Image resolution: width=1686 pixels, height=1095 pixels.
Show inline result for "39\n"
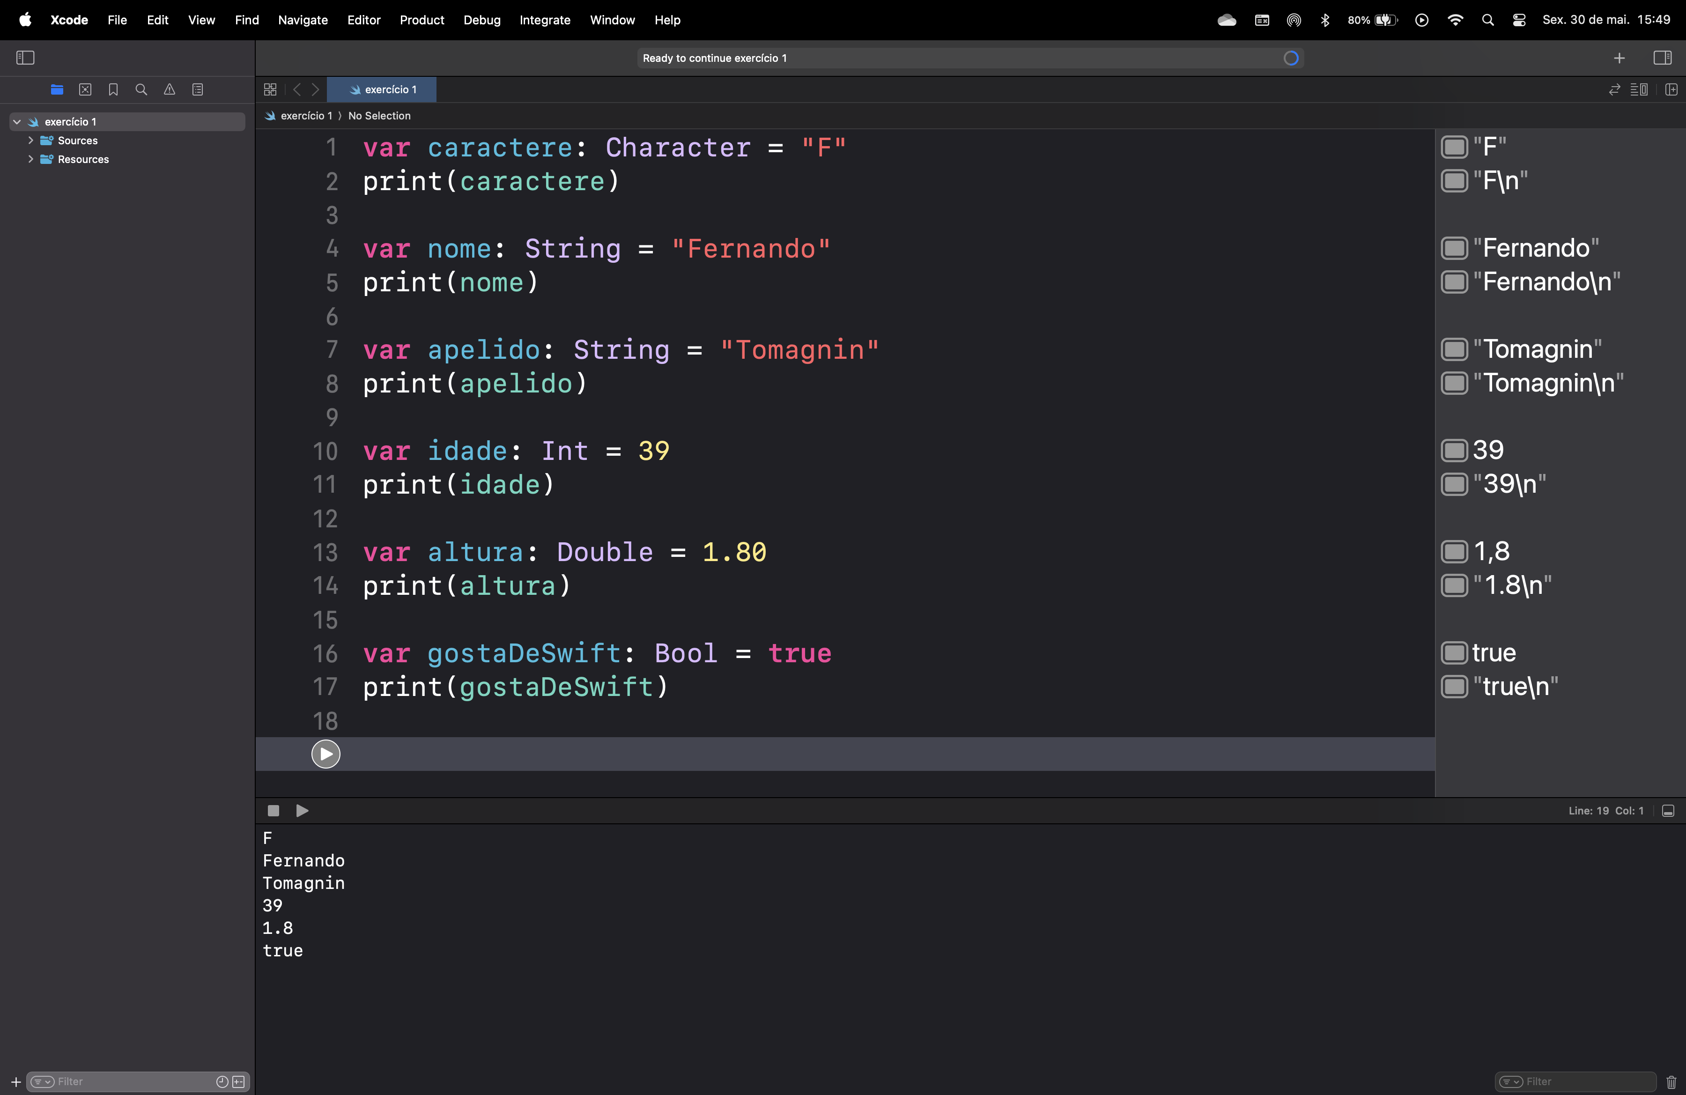[1454, 484]
